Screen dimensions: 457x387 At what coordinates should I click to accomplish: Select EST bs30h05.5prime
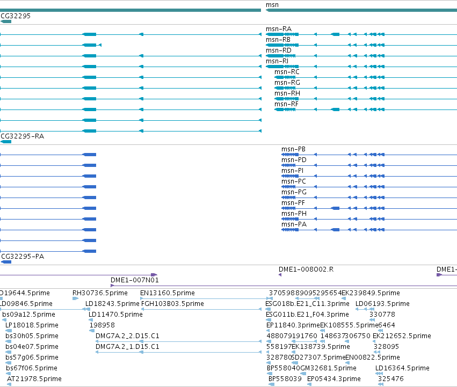[x=32, y=337]
